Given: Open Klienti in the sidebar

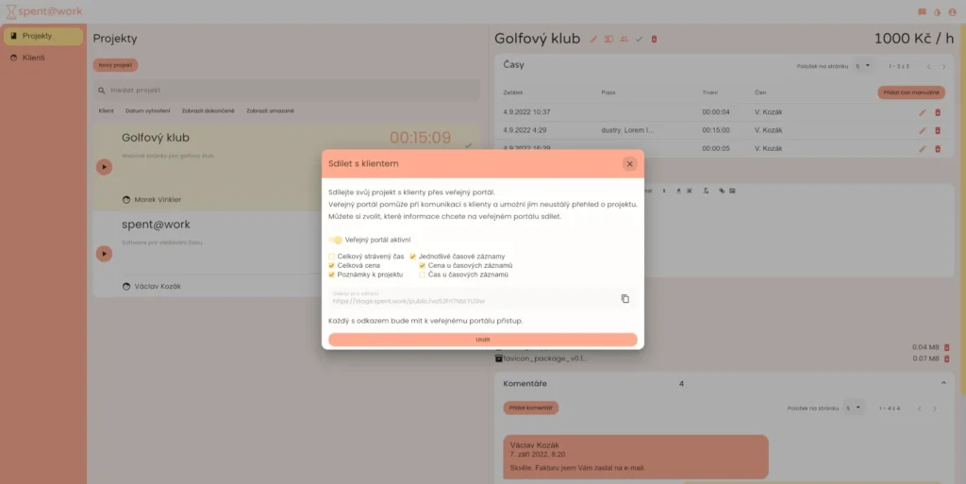Looking at the screenshot, I should coord(43,58).
